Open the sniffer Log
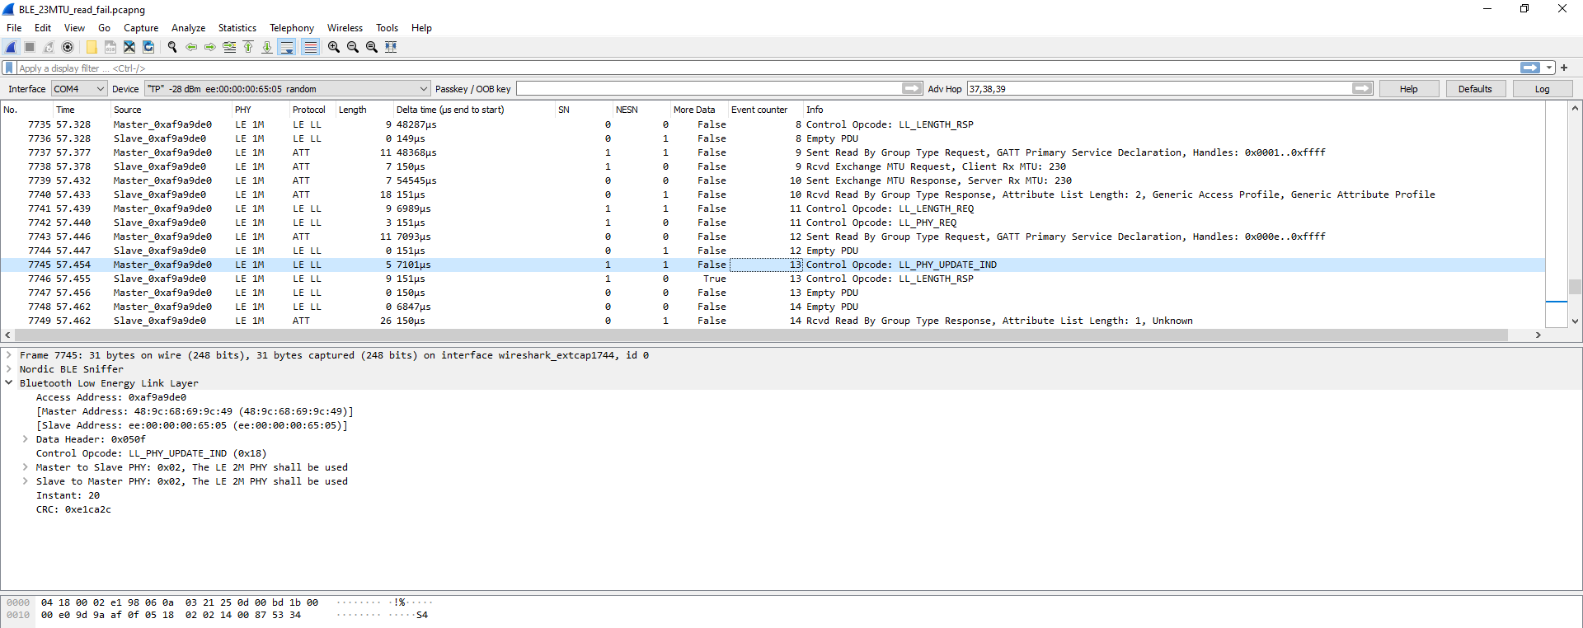 click(x=1542, y=89)
